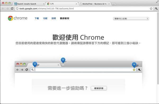Open the wrench settings menu in the toolbar
This screenshot has height=104, width=159.
156,9
